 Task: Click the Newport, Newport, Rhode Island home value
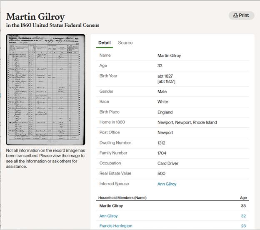coord(187,122)
